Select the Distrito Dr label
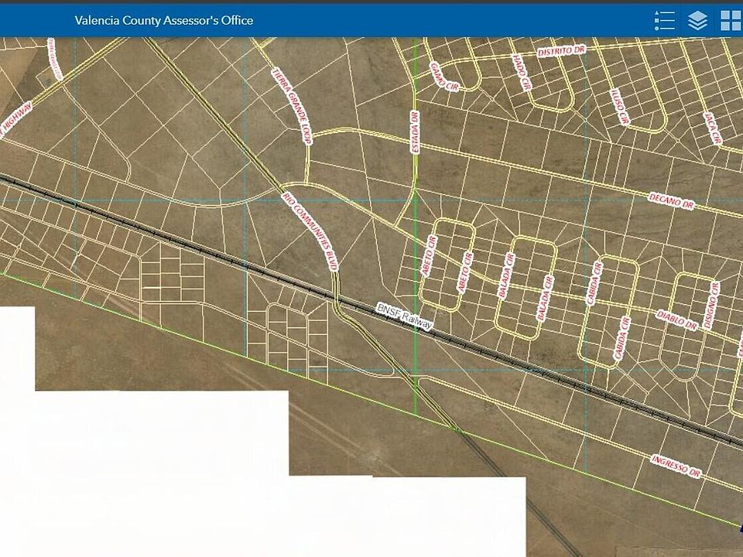The height and width of the screenshot is (557, 743). coord(562,51)
